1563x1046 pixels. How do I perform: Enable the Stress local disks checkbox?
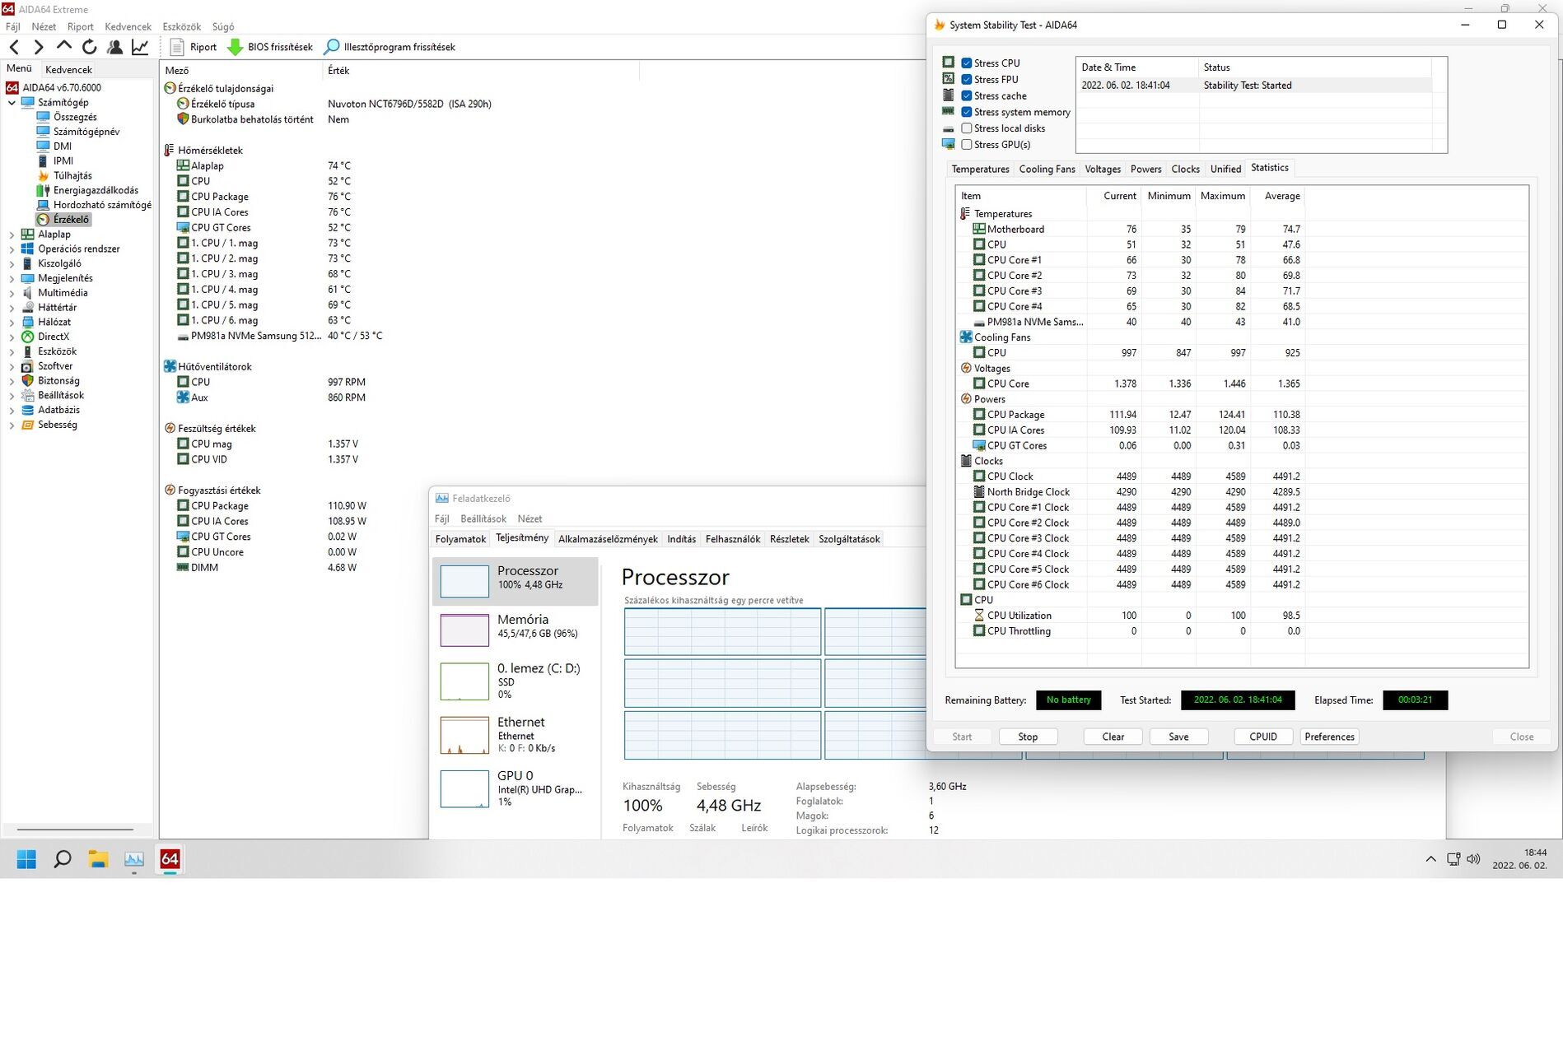pyautogui.click(x=967, y=128)
